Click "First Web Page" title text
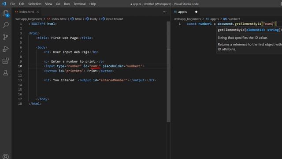282x159 pixels. tap(64, 38)
